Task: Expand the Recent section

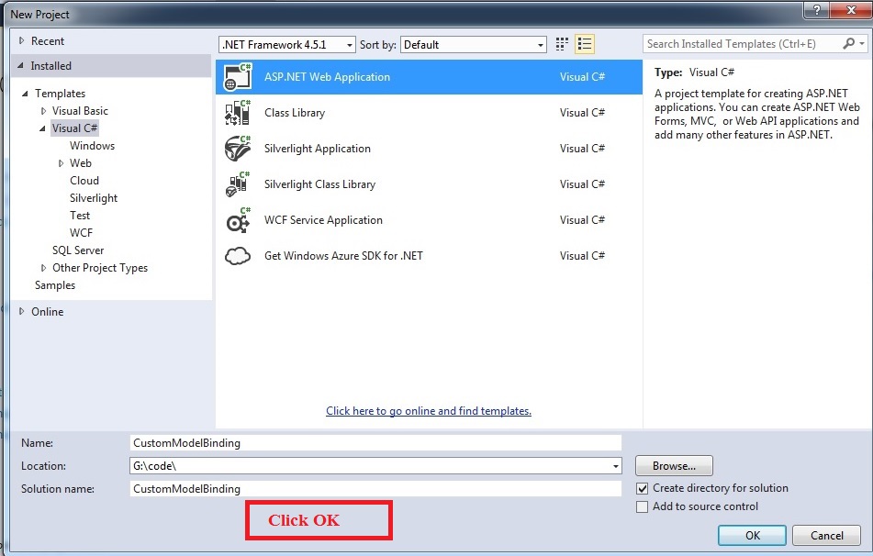Action: [x=22, y=40]
